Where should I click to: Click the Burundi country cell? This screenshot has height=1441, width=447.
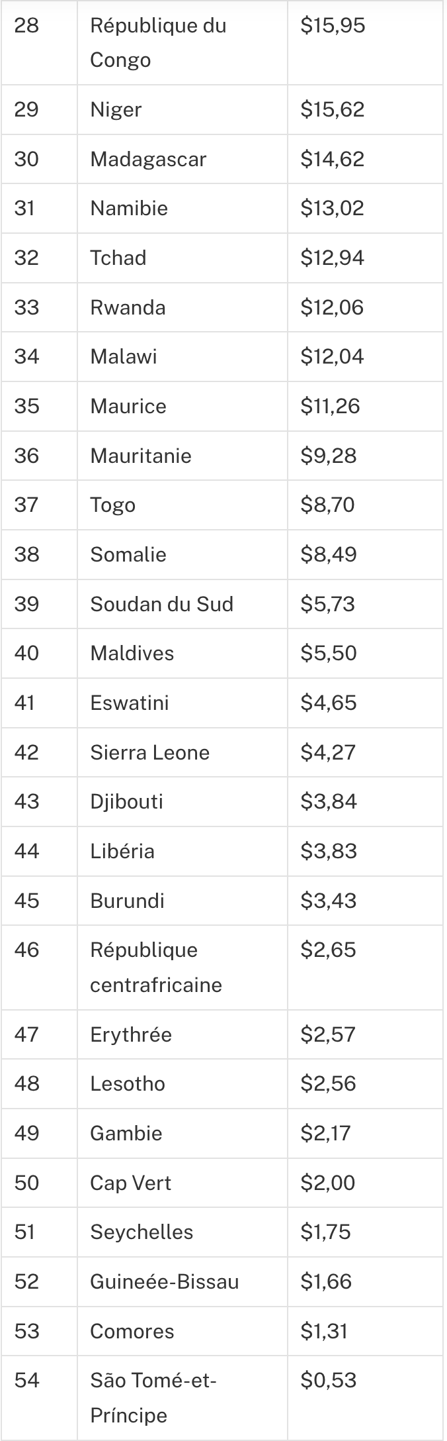127,901
